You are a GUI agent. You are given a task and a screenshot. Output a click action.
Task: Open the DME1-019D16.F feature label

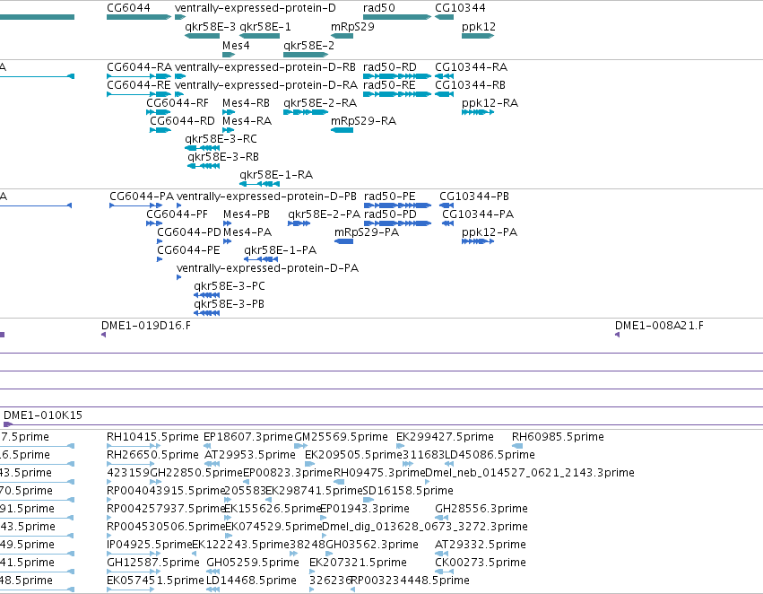click(x=146, y=326)
